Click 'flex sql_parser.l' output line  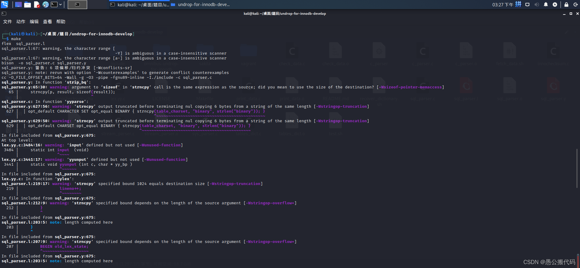pyautogui.click(x=23, y=44)
